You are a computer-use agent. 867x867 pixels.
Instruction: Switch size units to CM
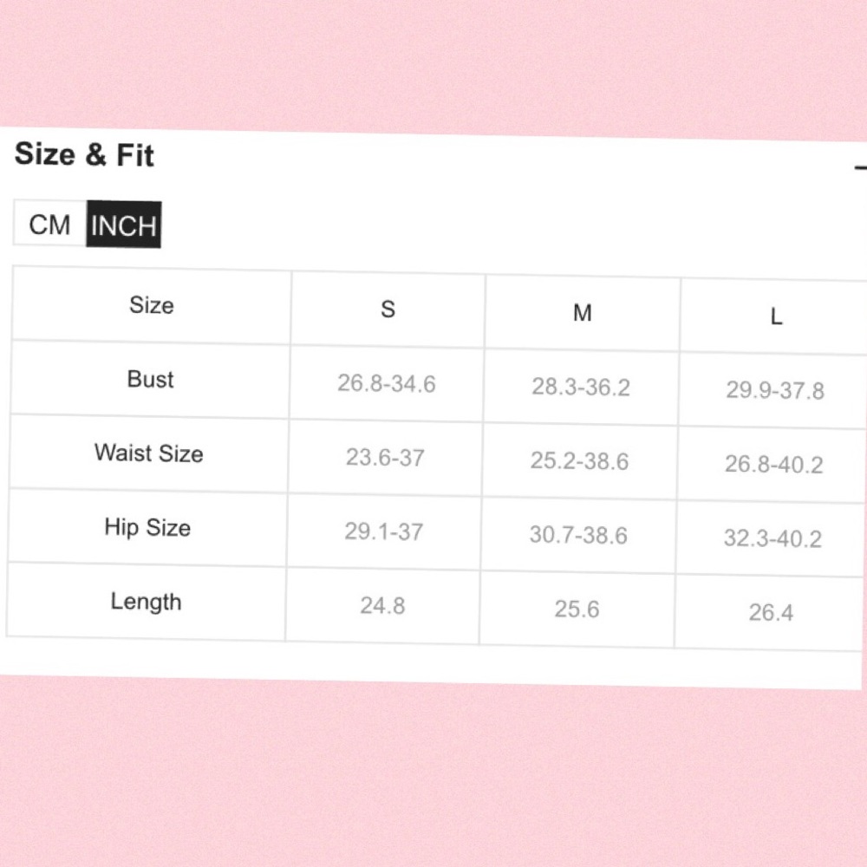click(x=49, y=225)
